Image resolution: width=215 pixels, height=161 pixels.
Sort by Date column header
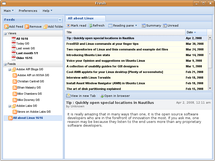click(x=196, y=32)
